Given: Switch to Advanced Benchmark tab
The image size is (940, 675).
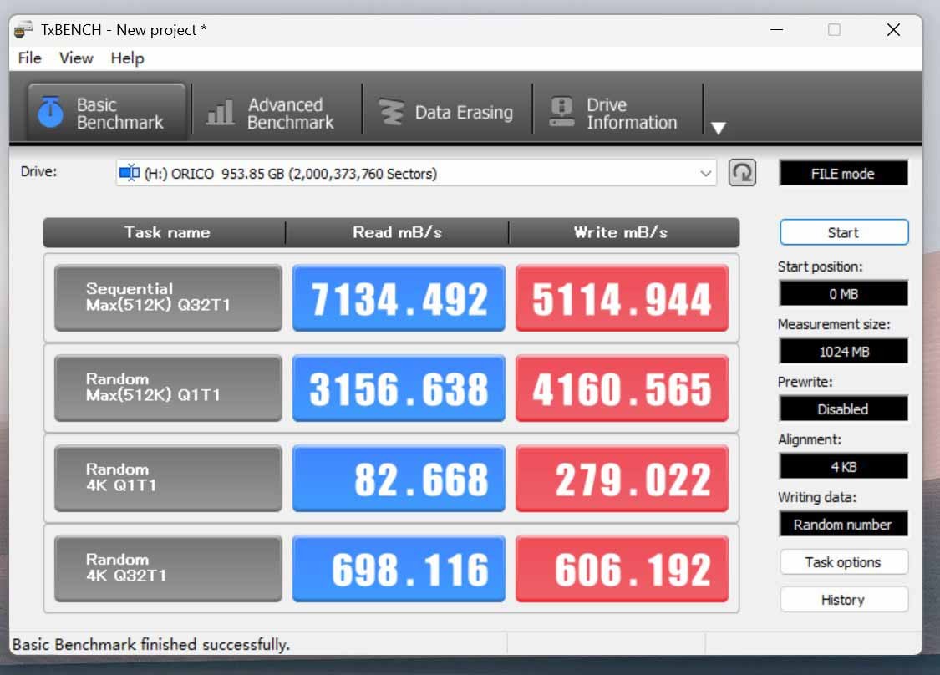Looking at the screenshot, I should tap(277, 113).
